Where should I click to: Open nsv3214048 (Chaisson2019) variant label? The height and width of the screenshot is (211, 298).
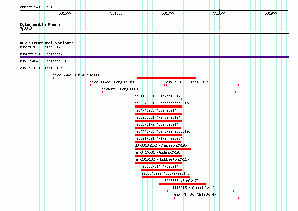tap(45, 61)
